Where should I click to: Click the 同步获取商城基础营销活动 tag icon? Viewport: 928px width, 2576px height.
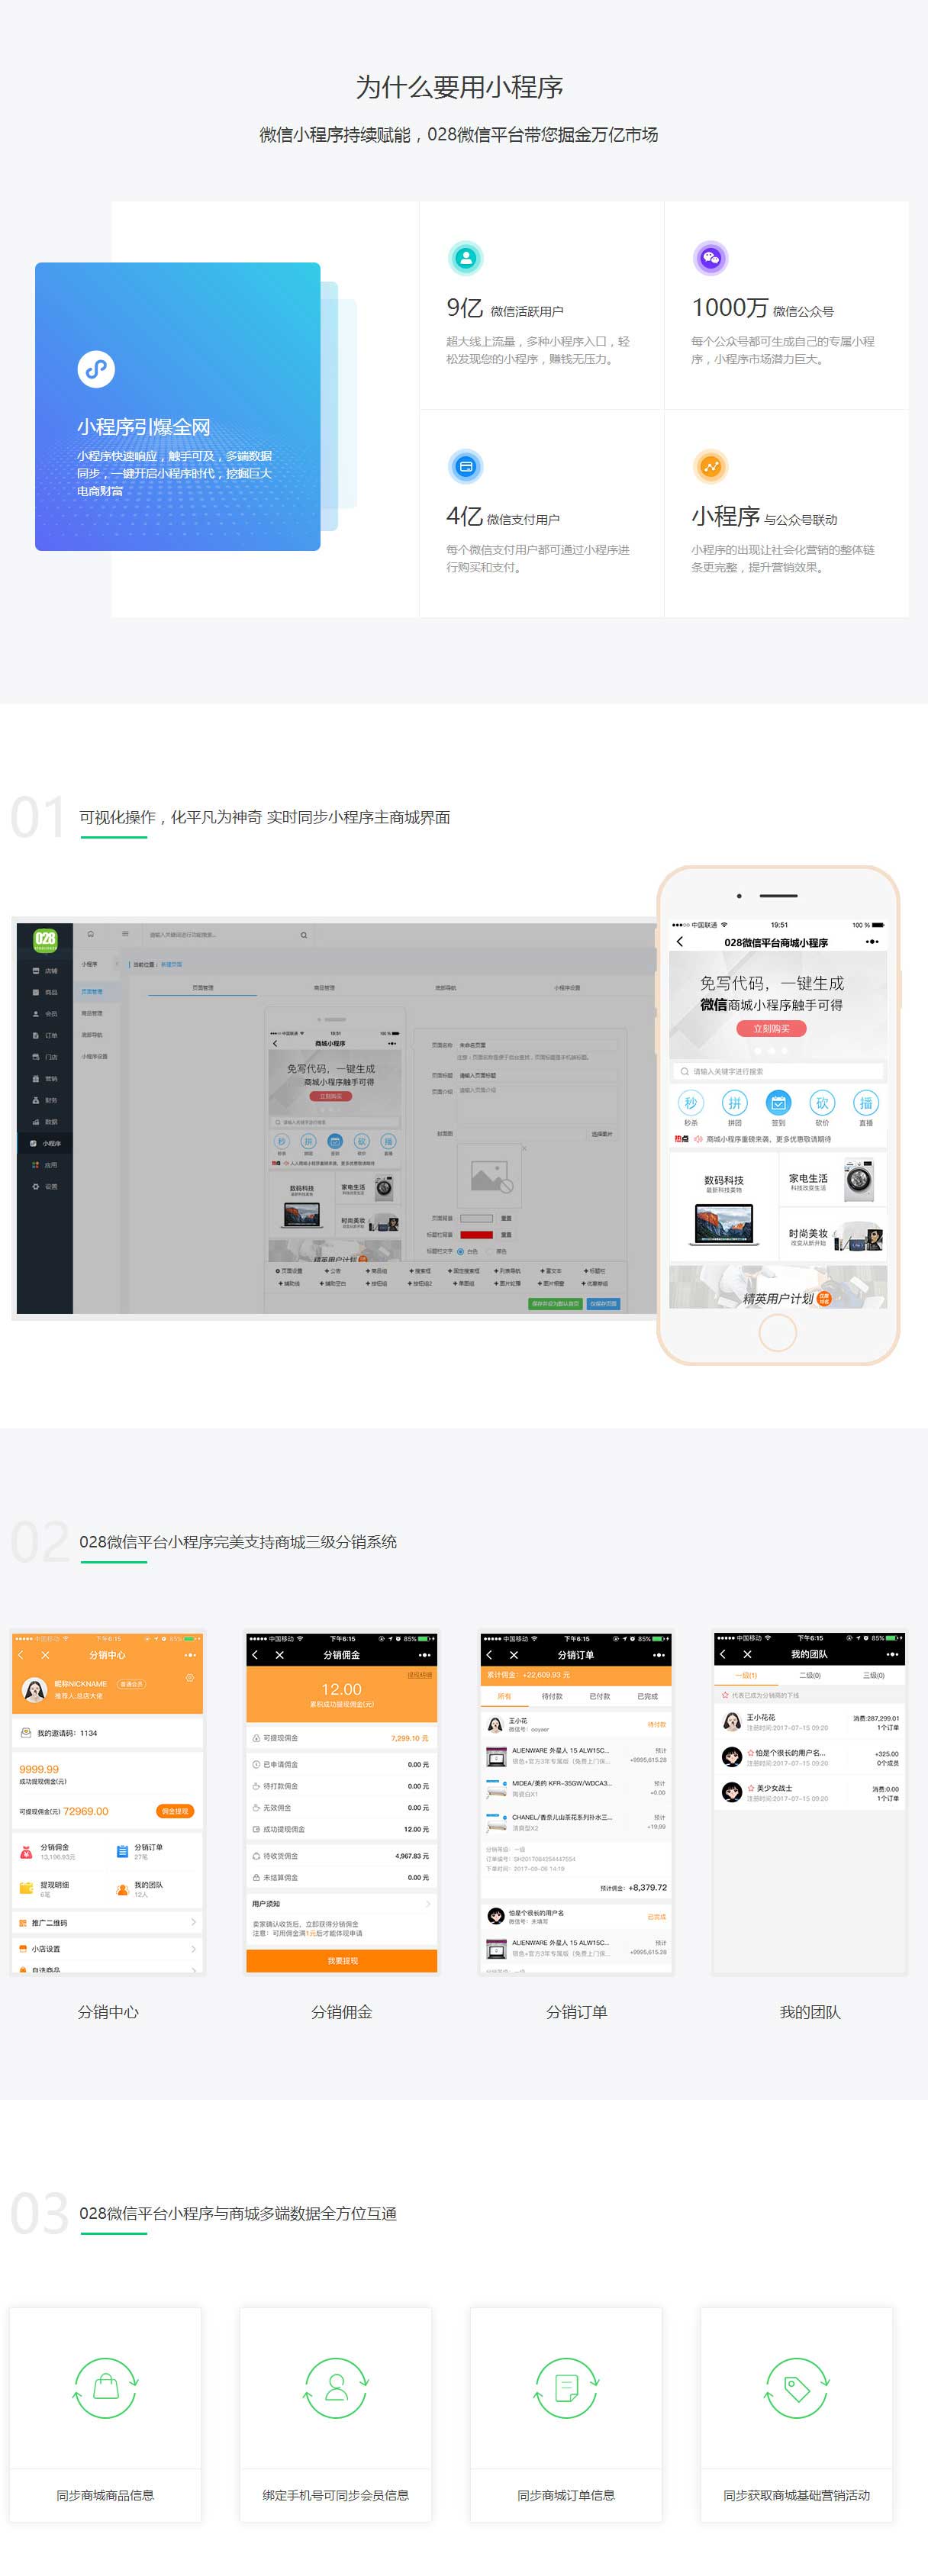click(x=797, y=2388)
